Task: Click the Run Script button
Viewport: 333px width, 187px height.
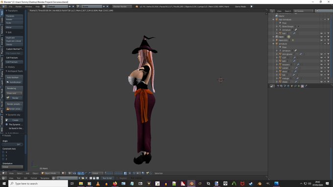Action: pos(107,178)
